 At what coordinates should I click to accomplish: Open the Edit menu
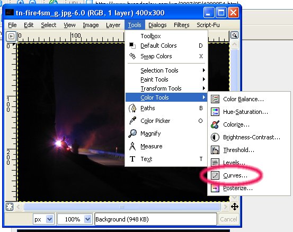coord(29,25)
